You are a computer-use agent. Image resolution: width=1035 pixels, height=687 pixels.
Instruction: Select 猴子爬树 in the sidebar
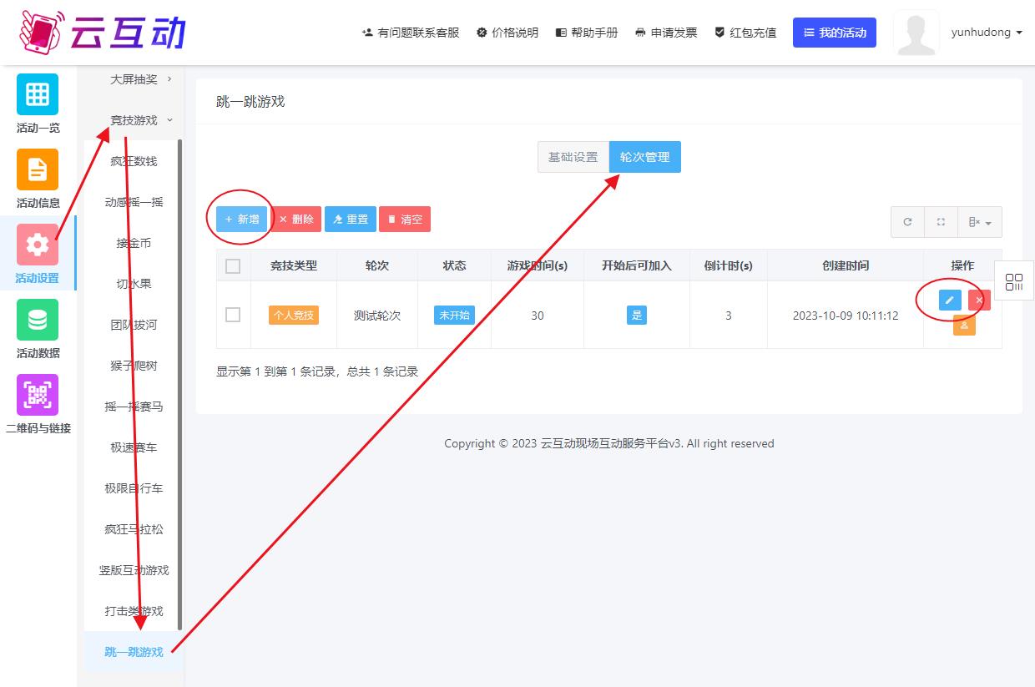click(x=134, y=366)
